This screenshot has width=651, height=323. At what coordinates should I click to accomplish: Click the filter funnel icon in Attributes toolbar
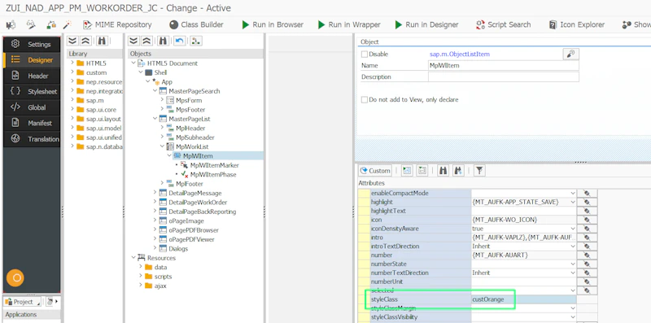click(479, 170)
